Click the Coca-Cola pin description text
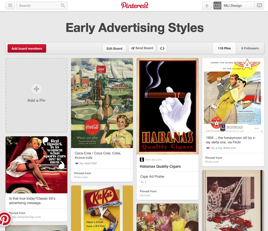This screenshot has width=268, height=231. [98, 155]
